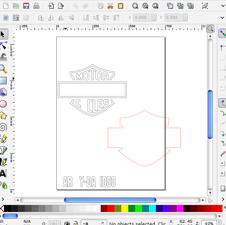This screenshot has height=225, width=226.
Task: Open a file with the folder icon
Action: (16, 6)
